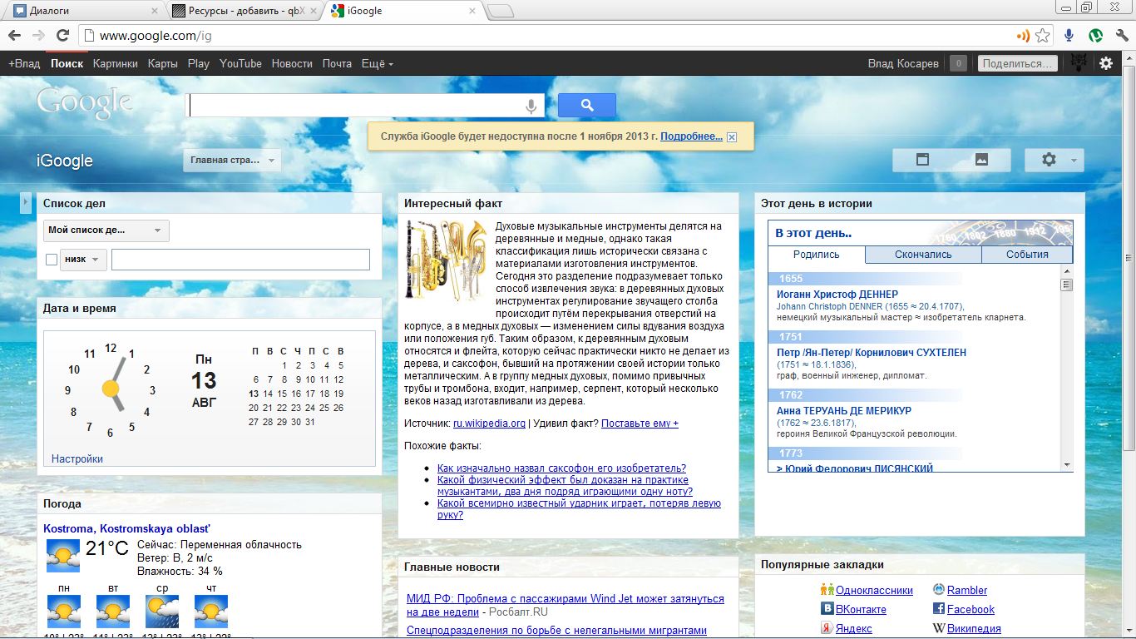Viewport: 1136px width, 639px height.
Task: Open the profile avatar in Google bar
Action: 1079,63
